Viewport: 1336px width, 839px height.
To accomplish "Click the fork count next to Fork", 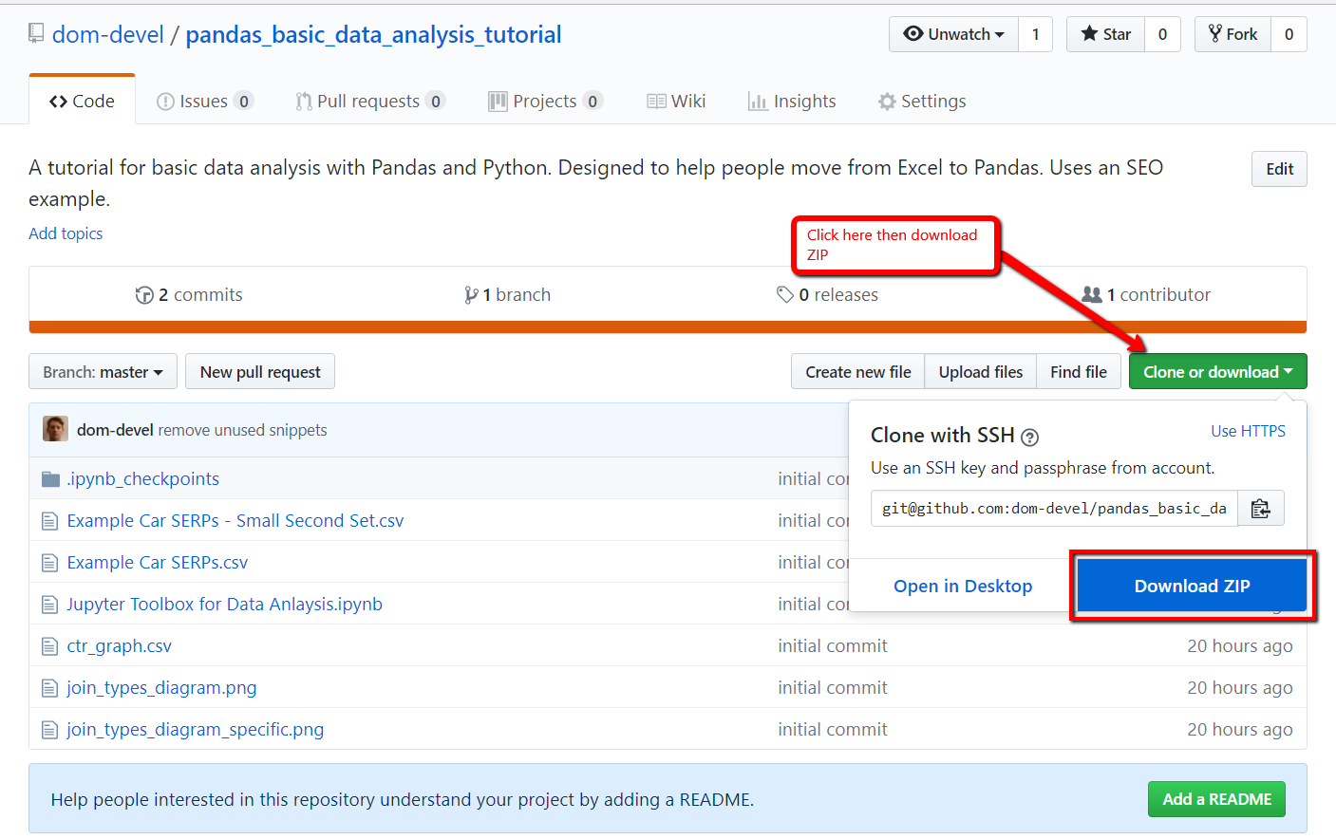I will pyautogui.click(x=1289, y=34).
